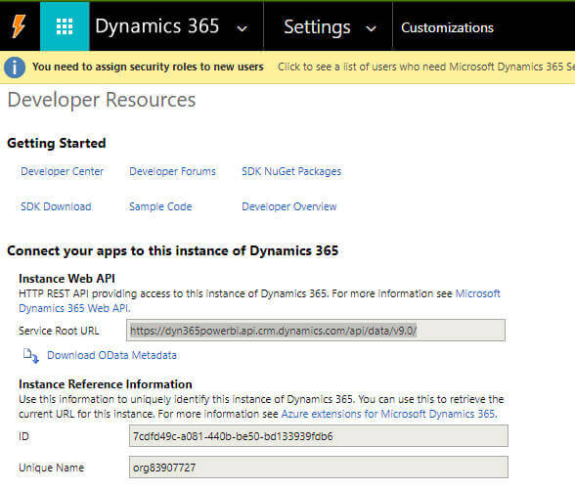Open the Developer Overview link
The height and width of the screenshot is (491, 575).
[x=289, y=206]
